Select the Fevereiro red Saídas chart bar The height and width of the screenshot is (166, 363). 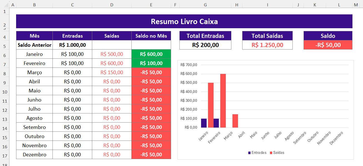click(x=223, y=101)
